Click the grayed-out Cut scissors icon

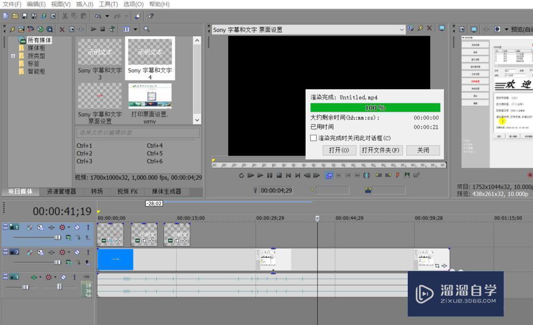point(65,16)
